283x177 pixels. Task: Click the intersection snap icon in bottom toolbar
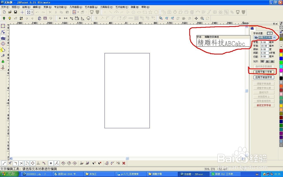click(x=21, y=163)
